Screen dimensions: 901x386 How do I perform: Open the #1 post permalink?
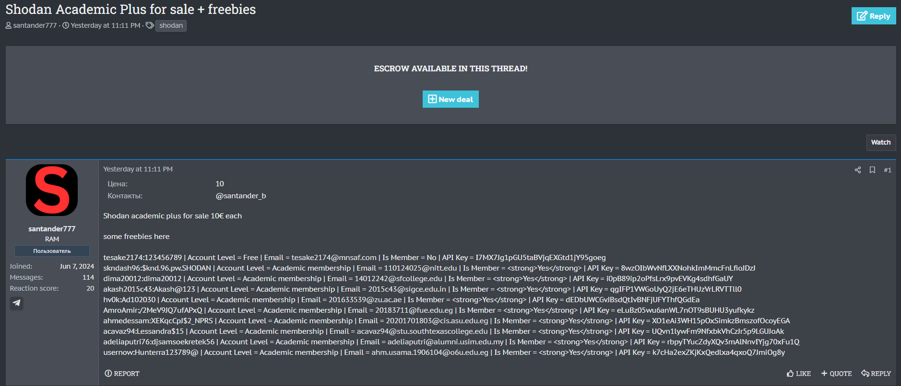click(888, 170)
